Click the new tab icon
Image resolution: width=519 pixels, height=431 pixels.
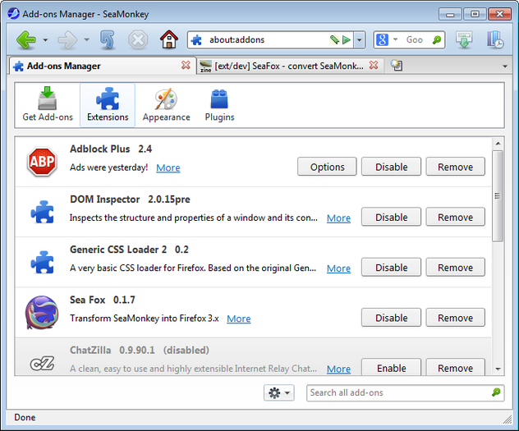[x=396, y=65]
